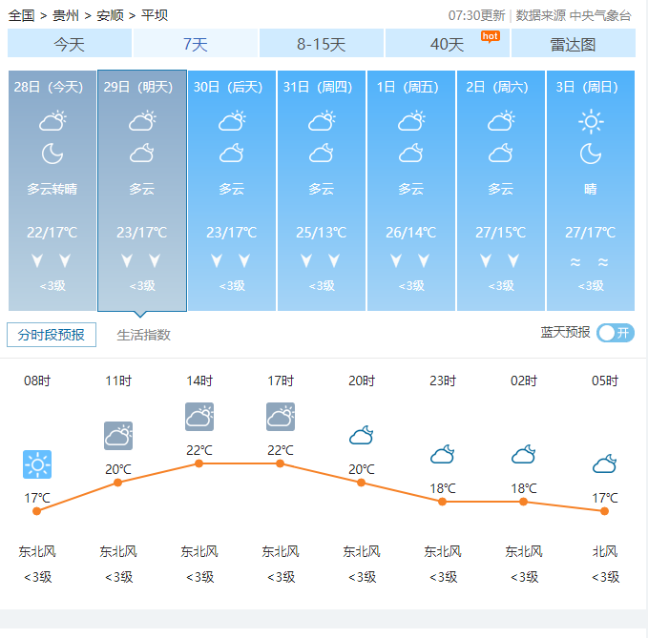The height and width of the screenshot is (638, 648).
Task: Toggle the 蓝天预报 switch
Action: 616,333
